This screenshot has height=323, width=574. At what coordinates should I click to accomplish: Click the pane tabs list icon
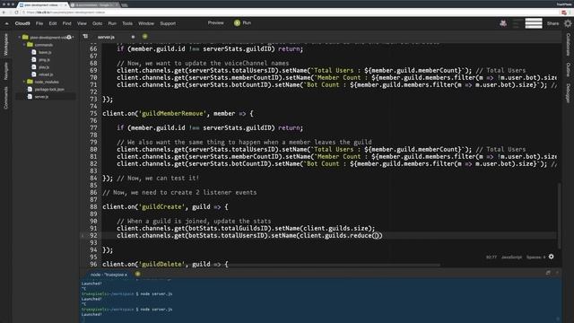pyautogui.click(x=85, y=37)
